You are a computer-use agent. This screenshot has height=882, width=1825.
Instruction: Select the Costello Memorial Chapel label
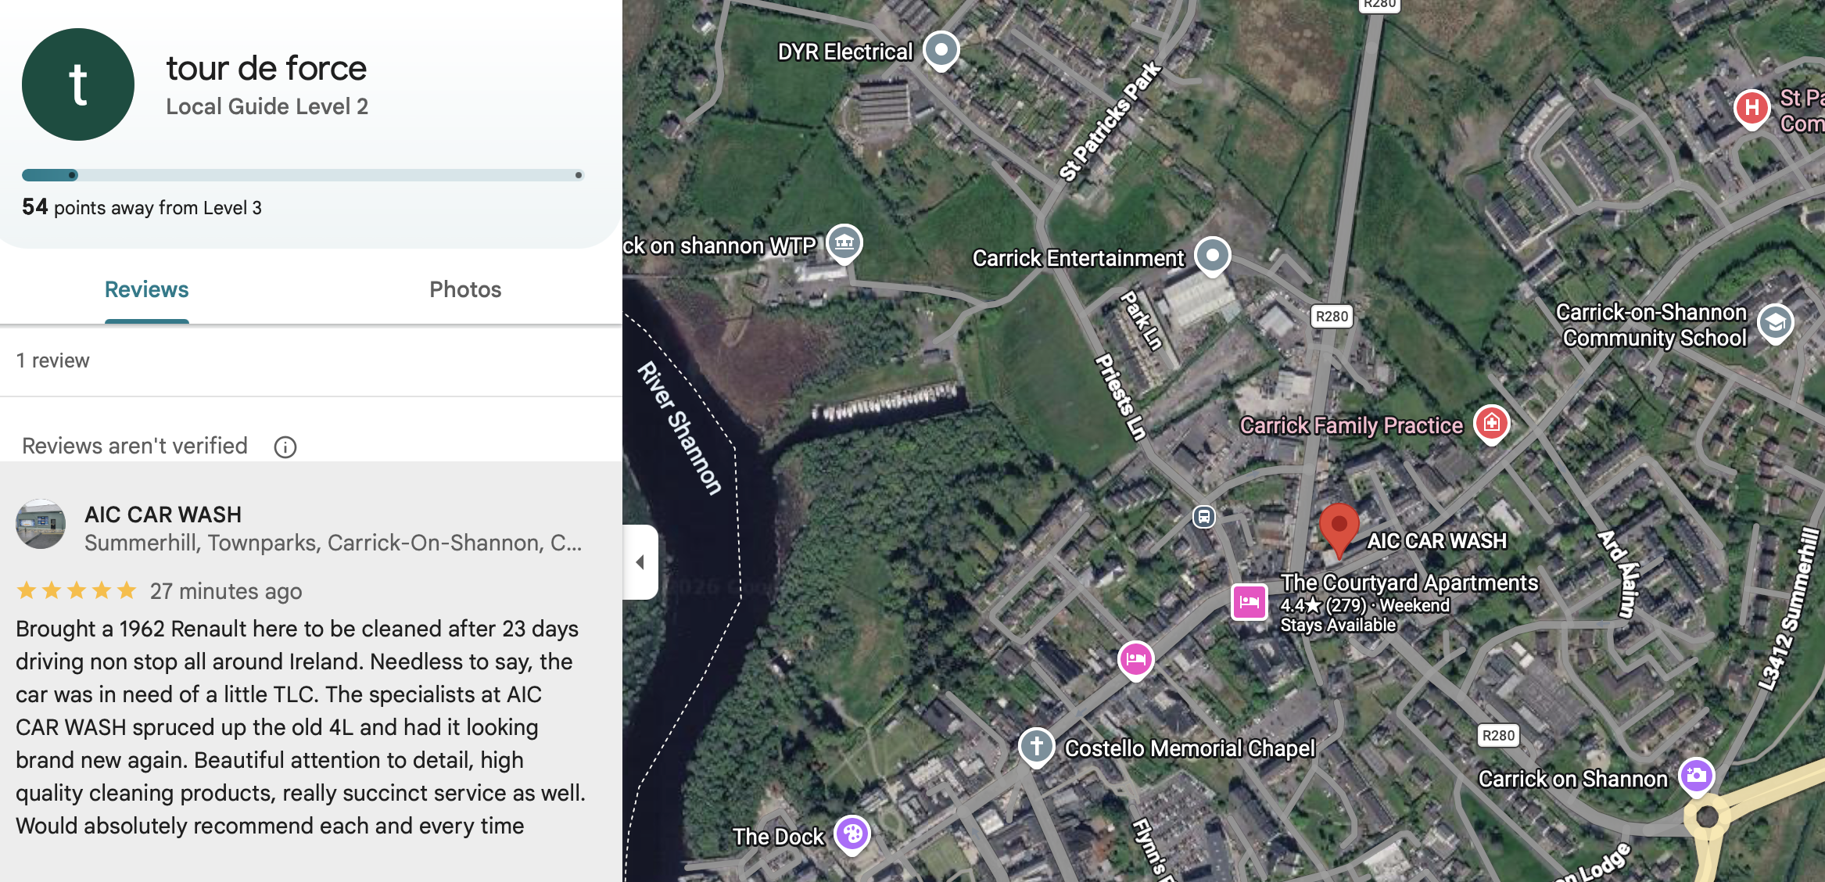1190,748
